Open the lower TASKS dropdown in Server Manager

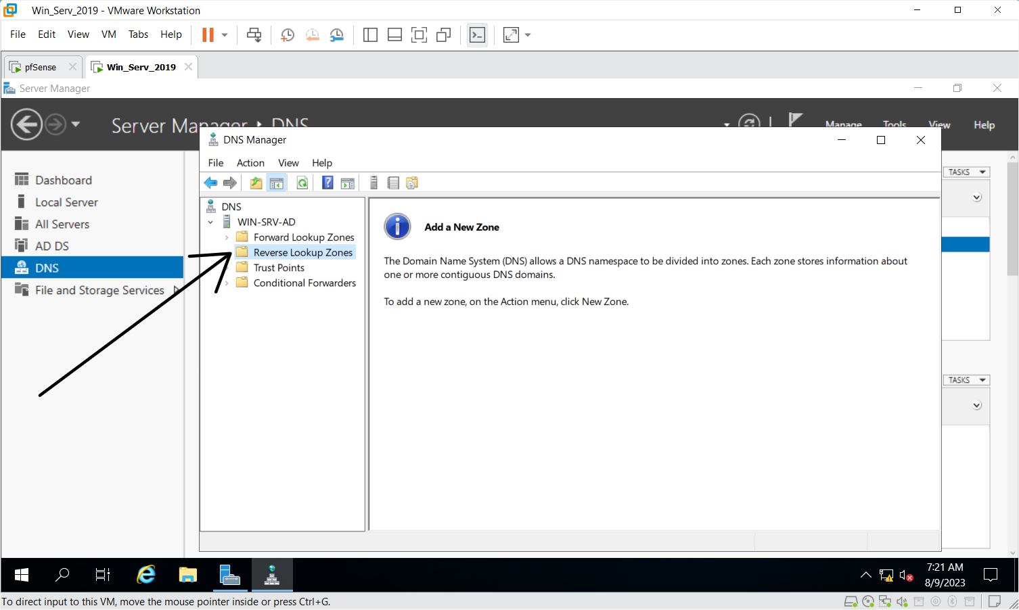pyautogui.click(x=966, y=380)
